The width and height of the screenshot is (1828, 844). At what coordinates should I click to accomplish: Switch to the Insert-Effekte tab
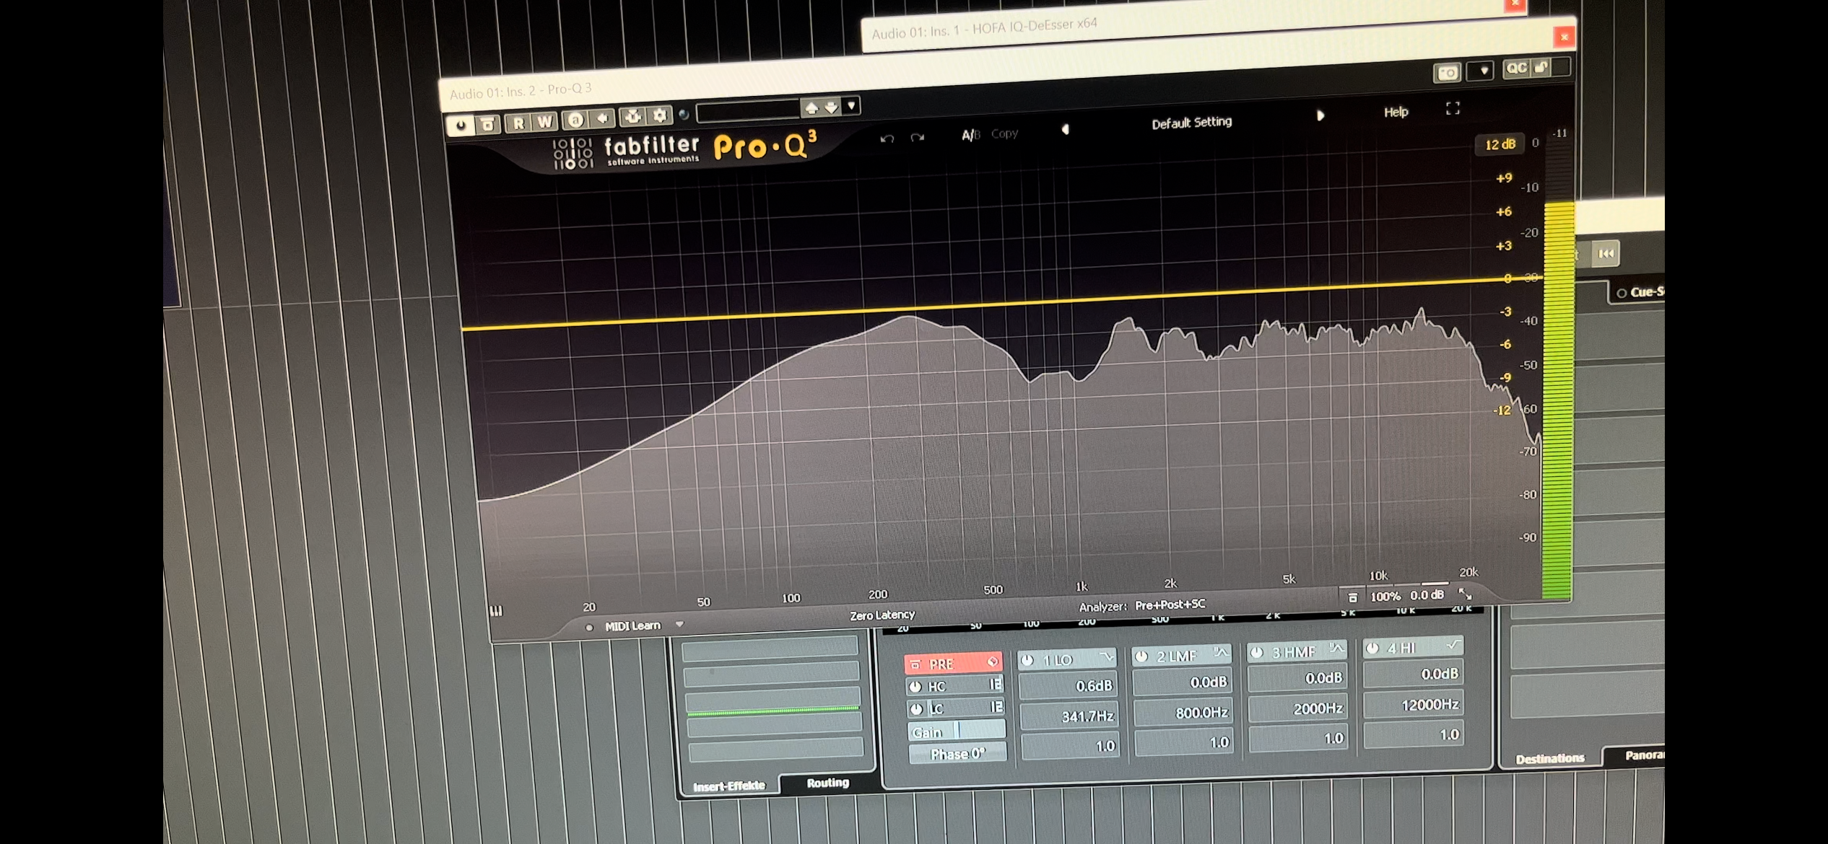(x=729, y=786)
